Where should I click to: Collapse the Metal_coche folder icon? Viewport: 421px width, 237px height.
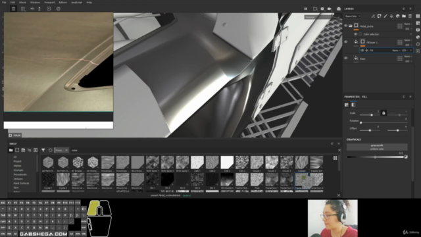351,26
